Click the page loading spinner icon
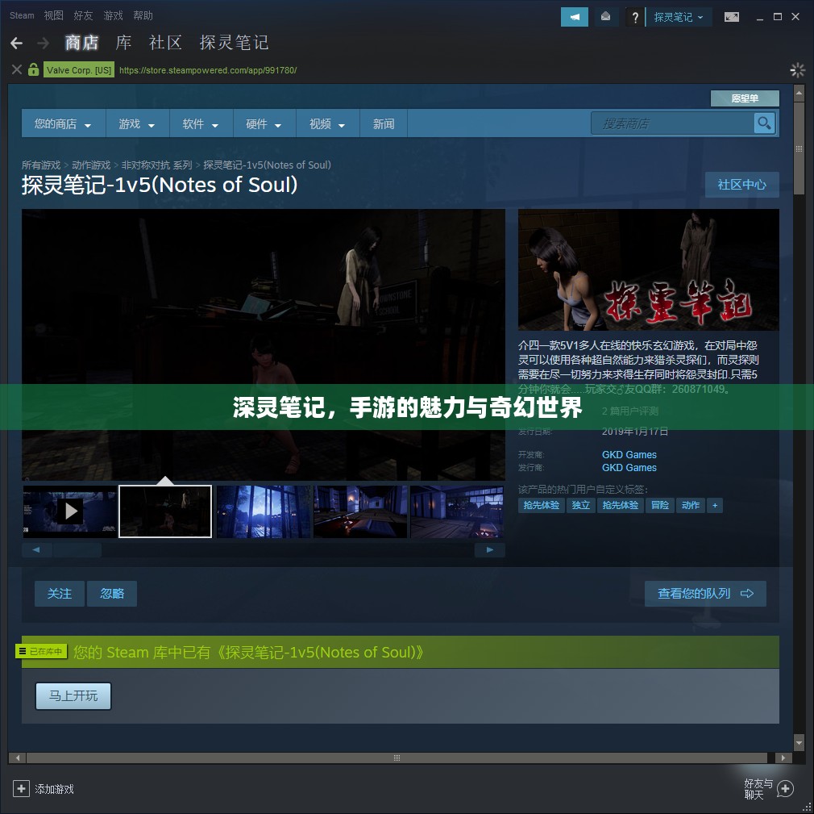Image resolution: width=814 pixels, height=814 pixels. [797, 69]
